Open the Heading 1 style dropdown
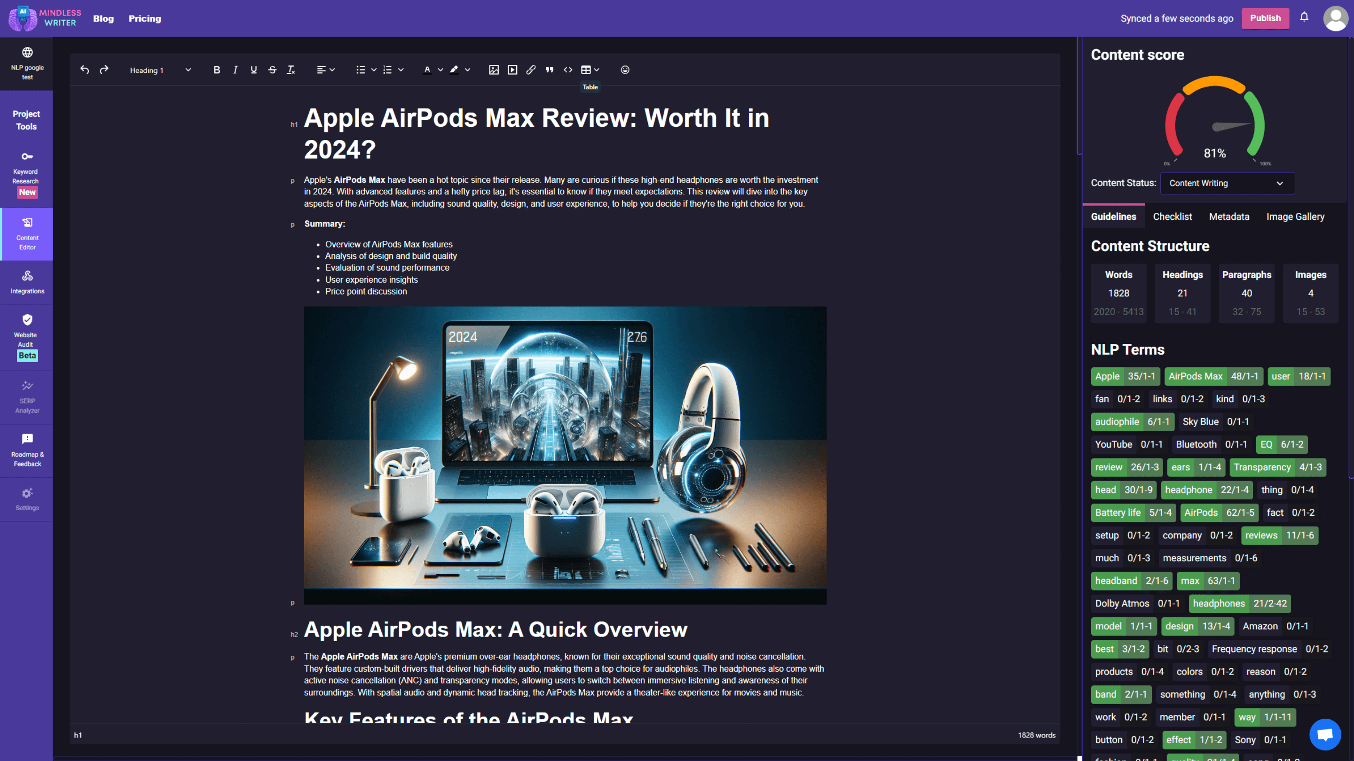Image resolution: width=1354 pixels, height=761 pixels. point(160,70)
